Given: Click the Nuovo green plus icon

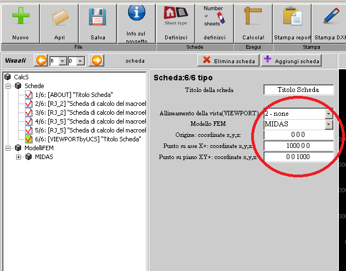Looking at the screenshot, I should [21, 16].
